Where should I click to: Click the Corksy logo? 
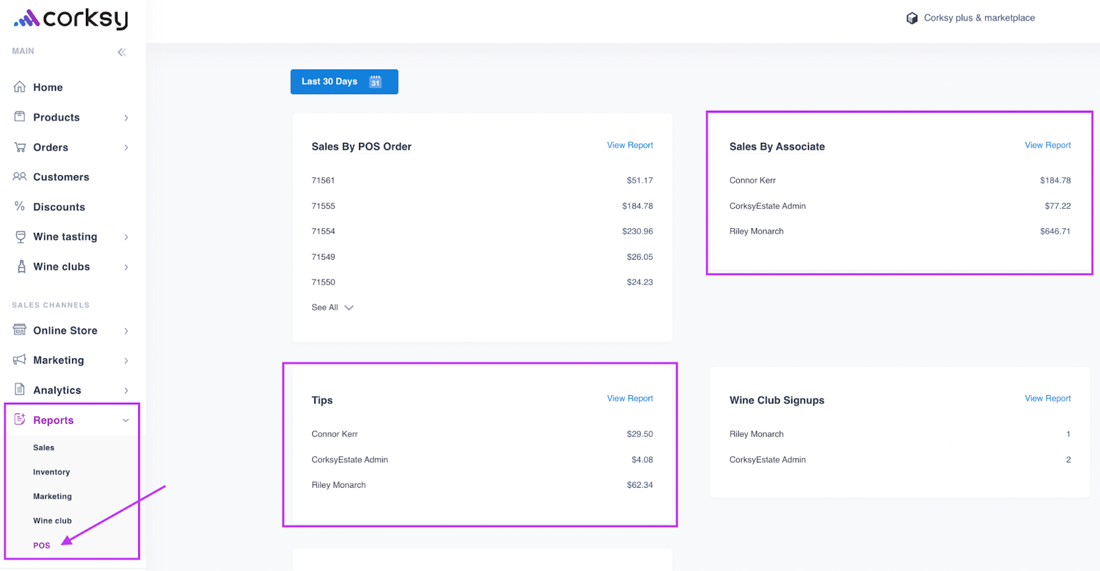71,19
